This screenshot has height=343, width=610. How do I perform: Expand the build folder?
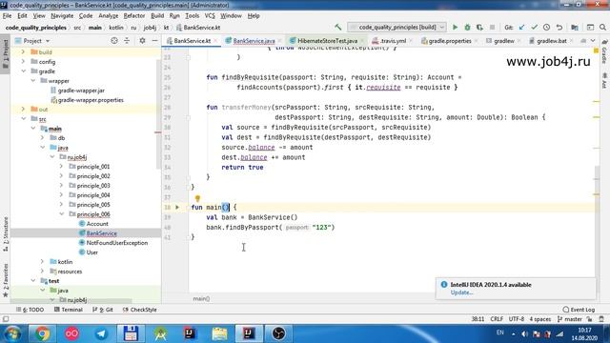point(23,51)
